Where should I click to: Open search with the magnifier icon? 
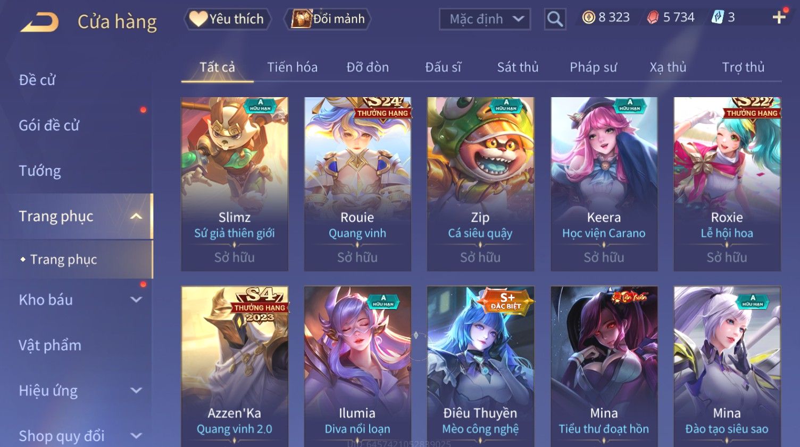pyautogui.click(x=555, y=19)
